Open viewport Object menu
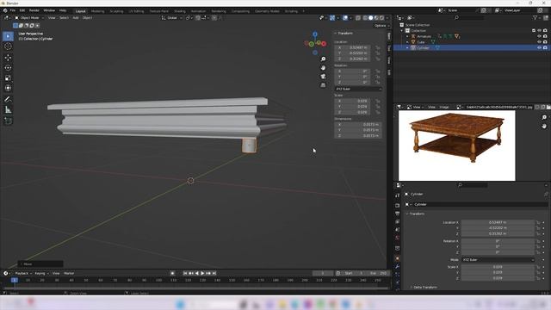Image resolution: width=551 pixels, height=310 pixels. (x=87, y=17)
